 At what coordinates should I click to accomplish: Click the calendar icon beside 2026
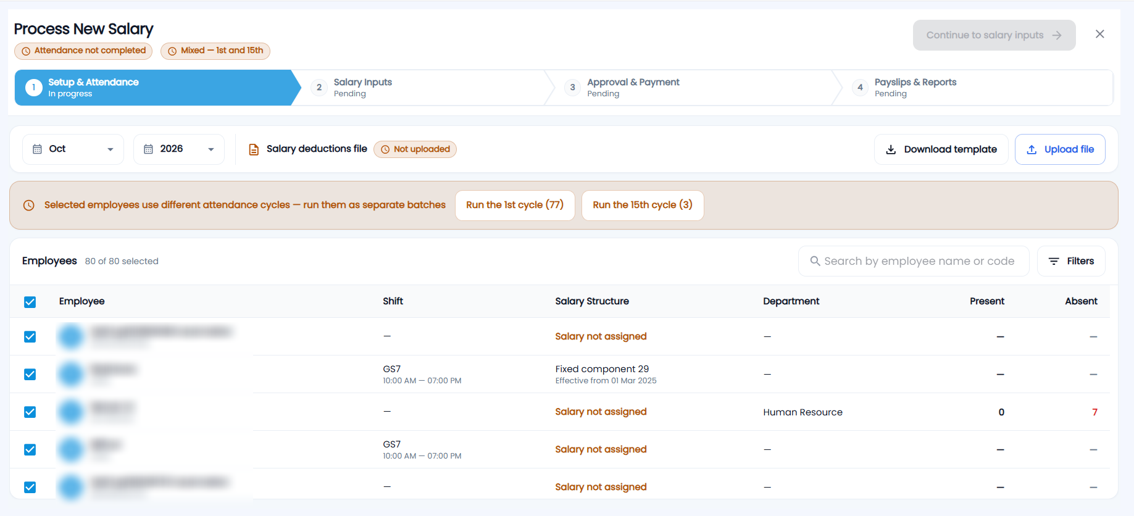coord(148,149)
